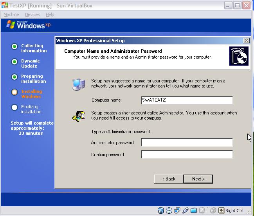
Task: Click the keyboard capture arrow icon
Action: tap(221, 211)
